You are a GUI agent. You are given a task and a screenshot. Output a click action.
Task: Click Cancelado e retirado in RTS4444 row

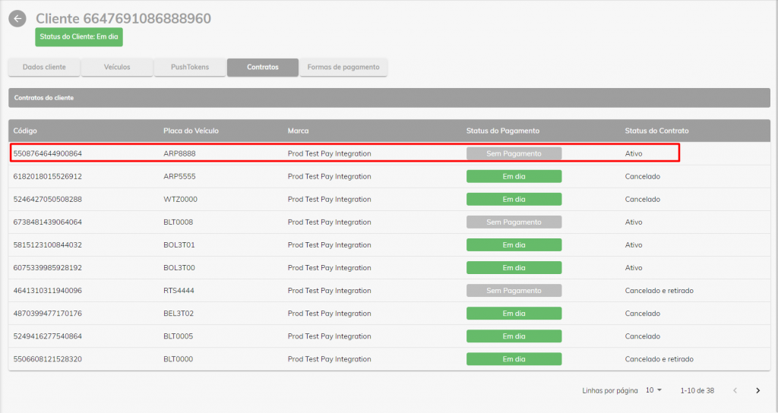(x=659, y=291)
